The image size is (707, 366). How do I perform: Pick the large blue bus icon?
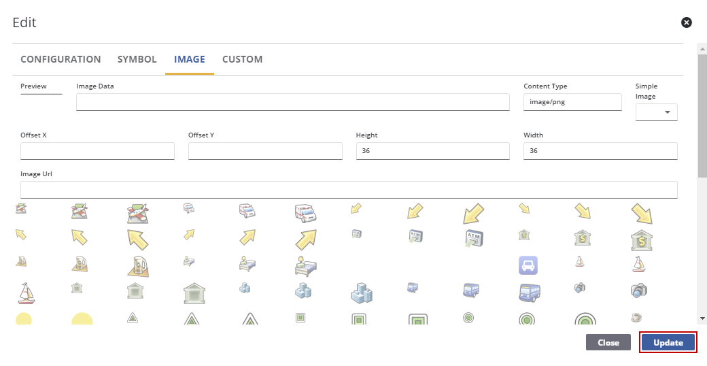(529, 293)
